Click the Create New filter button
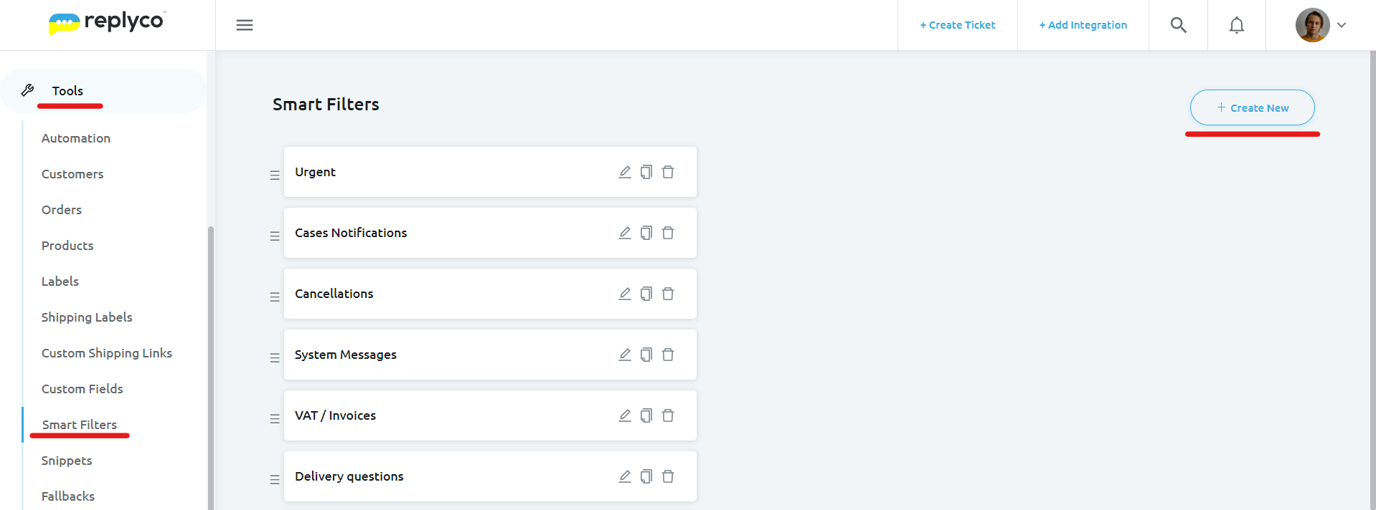The height and width of the screenshot is (510, 1376). (1252, 107)
